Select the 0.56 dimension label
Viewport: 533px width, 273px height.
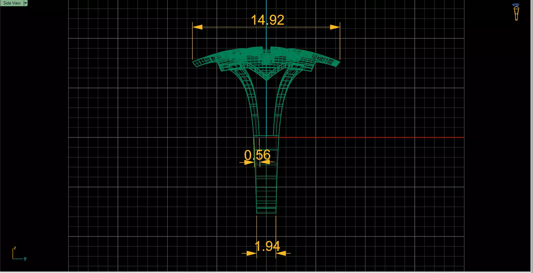point(257,155)
